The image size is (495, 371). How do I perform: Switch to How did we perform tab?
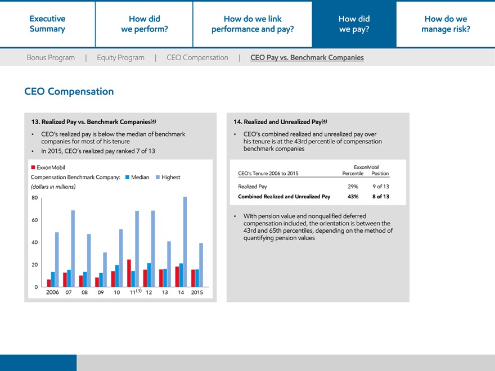(x=144, y=24)
